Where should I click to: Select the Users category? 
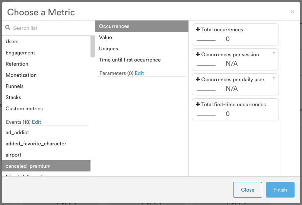coord(12,41)
